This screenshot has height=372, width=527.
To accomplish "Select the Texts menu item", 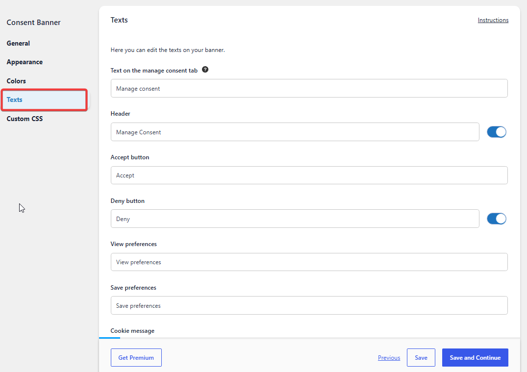I will (x=44, y=100).
